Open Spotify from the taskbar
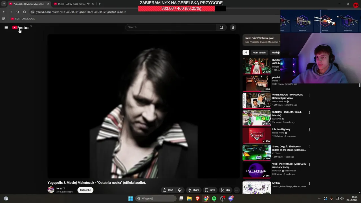The image size is (361, 203). click(x=214, y=198)
